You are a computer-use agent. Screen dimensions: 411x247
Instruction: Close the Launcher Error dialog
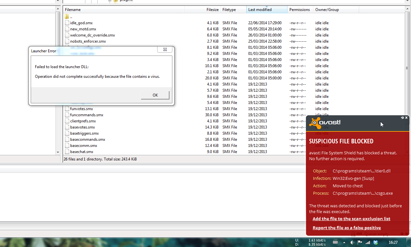165,50
